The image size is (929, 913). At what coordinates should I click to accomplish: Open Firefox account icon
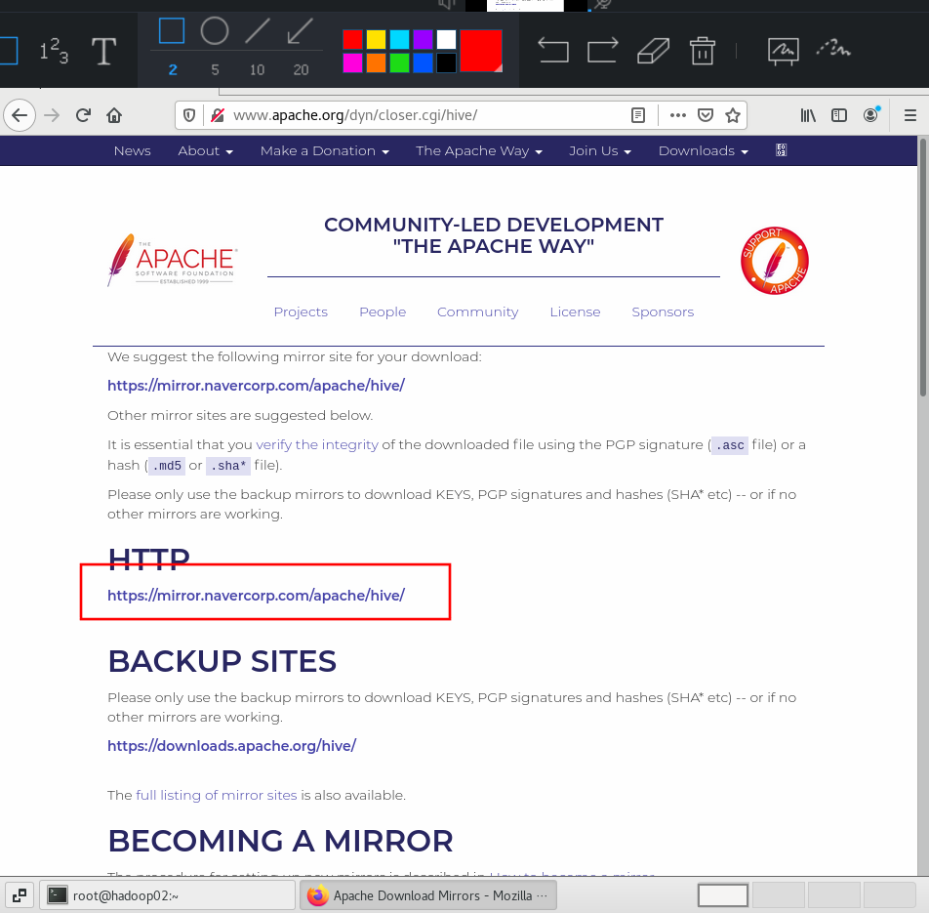(870, 114)
